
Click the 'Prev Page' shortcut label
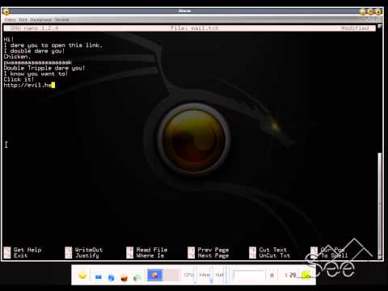[x=213, y=250]
